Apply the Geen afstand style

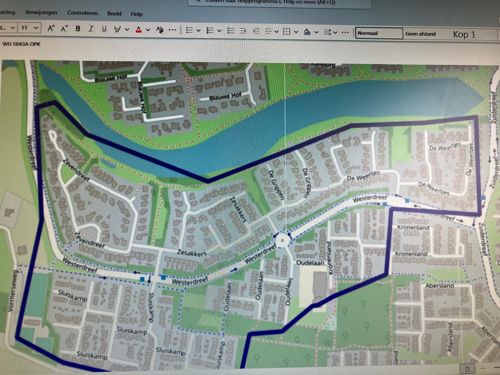click(420, 34)
